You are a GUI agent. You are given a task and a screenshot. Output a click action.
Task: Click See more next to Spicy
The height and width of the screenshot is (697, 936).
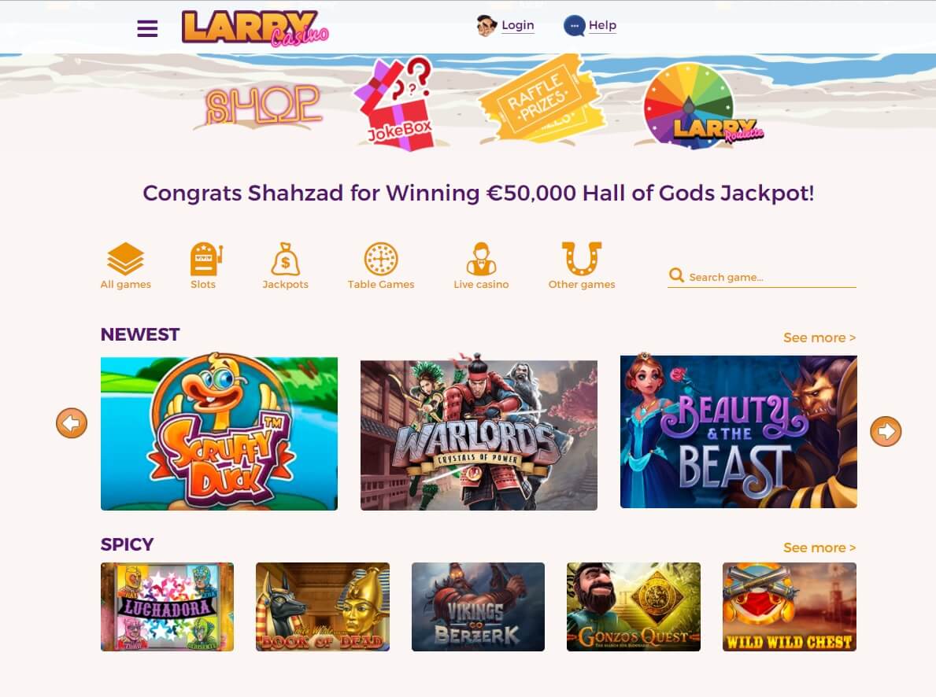(x=819, y=548)
